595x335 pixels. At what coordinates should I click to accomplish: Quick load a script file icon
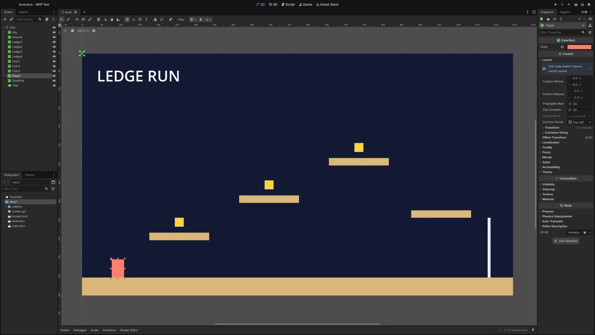click(x=585, y=232)
